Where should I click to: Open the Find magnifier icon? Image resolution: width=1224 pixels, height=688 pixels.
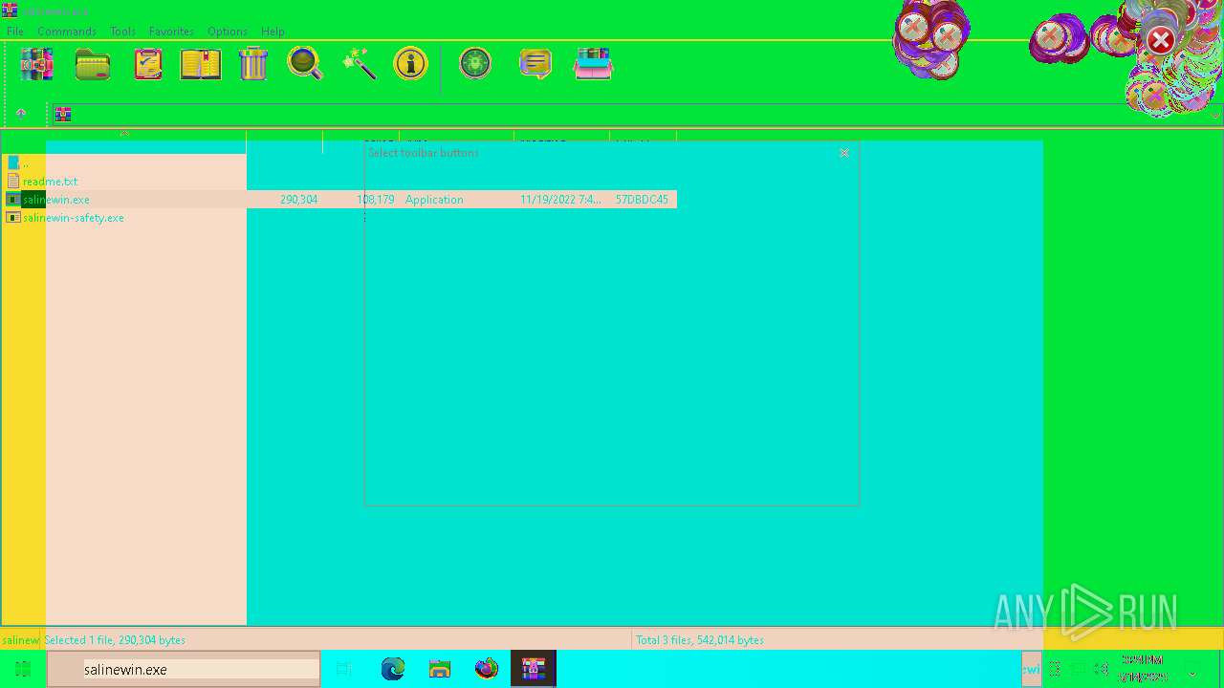pos(305,64)
